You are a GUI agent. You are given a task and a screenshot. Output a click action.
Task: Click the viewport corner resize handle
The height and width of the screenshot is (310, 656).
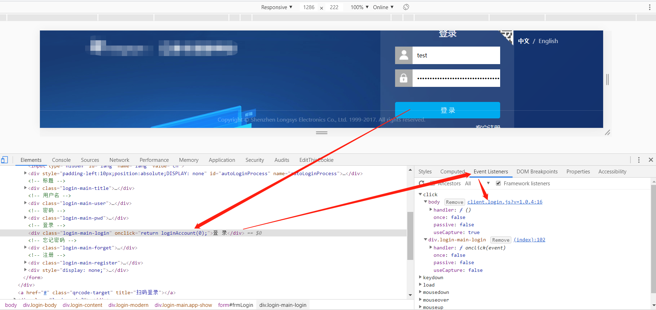pyautogui.click(x=607, y=132)
